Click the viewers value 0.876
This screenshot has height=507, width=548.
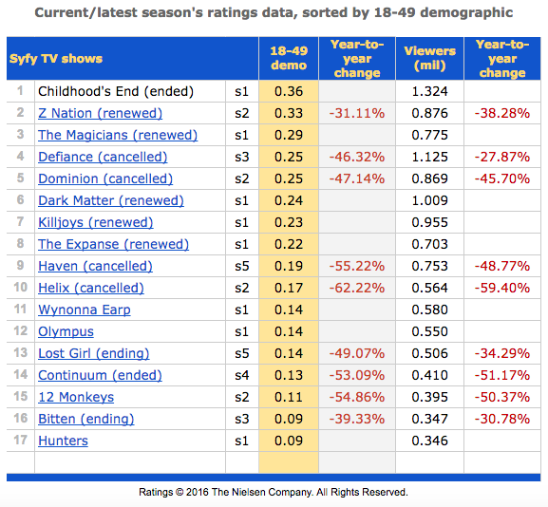click(430, 113)
